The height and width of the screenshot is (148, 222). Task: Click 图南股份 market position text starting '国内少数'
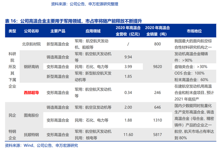tap(194, 115)
